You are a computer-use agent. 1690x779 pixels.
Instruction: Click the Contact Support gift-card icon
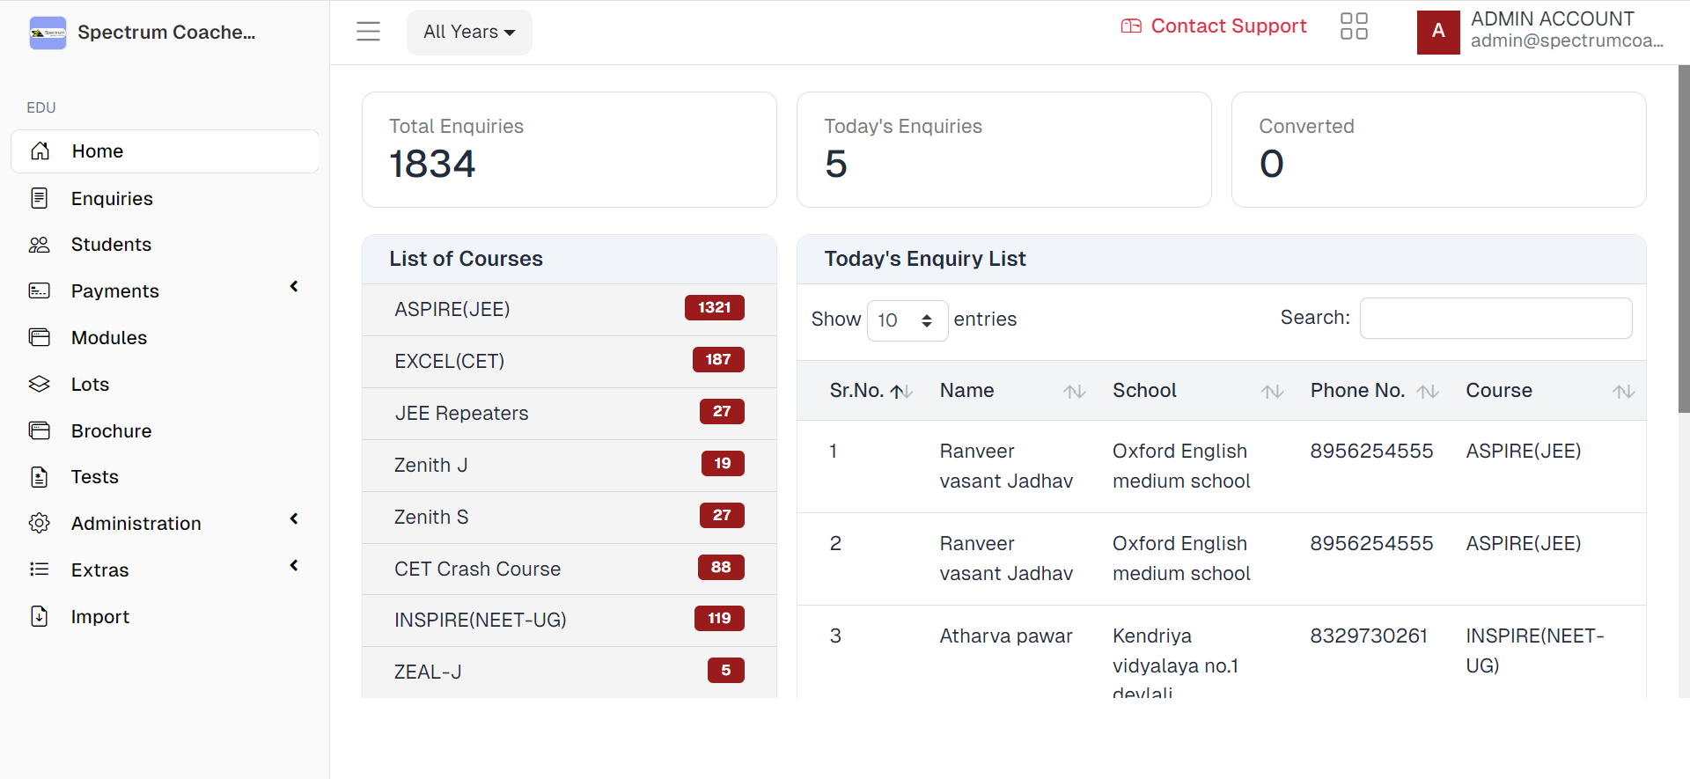(1131, 26)
